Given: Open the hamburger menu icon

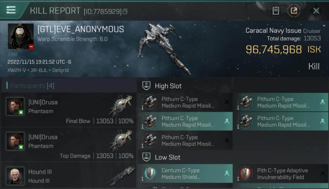Looking at the screenshot, I should (11, 10).
